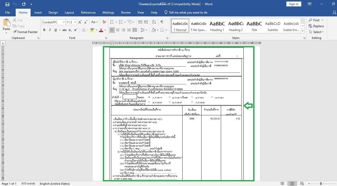Repeat the last action with Redo icon
This screenshot has height=186, width=337.
point(24,4)
